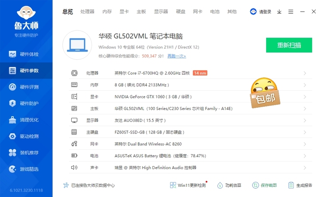Screen dimensions: 322x197
Task: Click 保存截图 to save screenshot
Action: pyautogui.click(x=264, y=186)
